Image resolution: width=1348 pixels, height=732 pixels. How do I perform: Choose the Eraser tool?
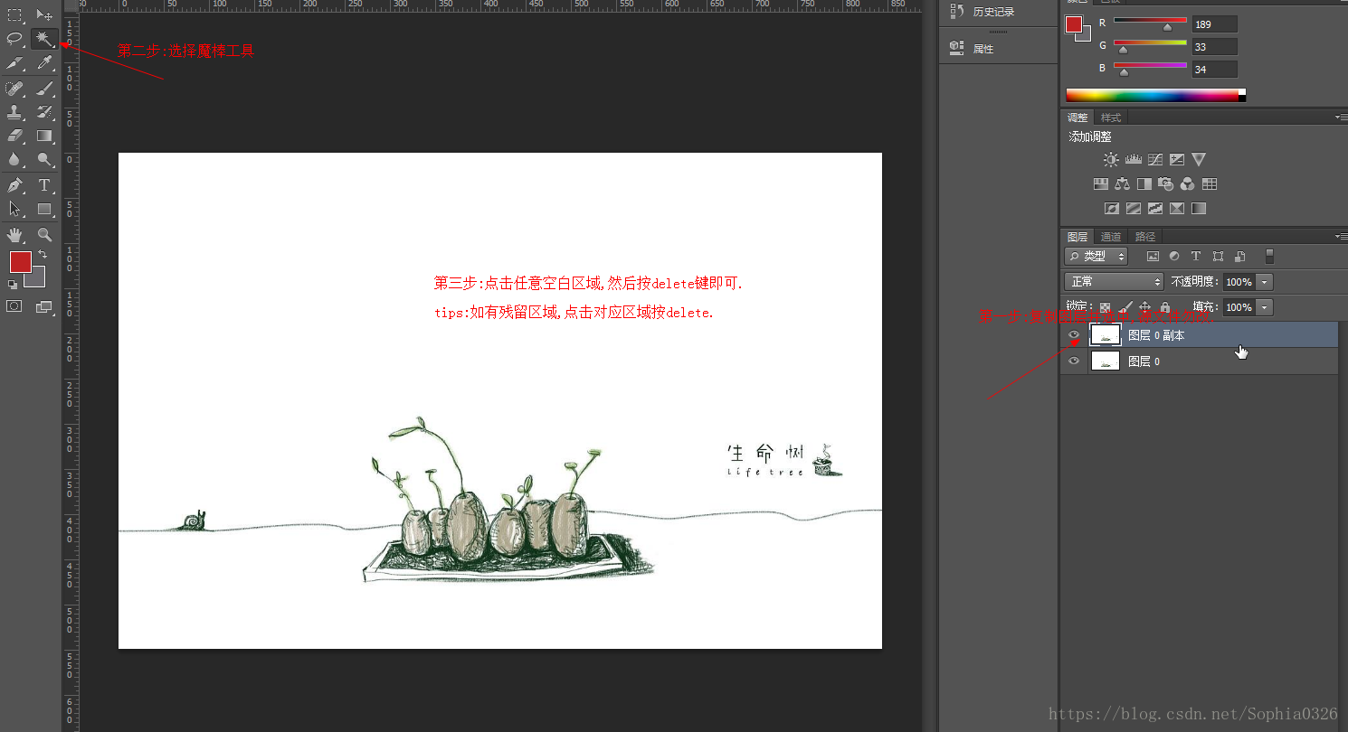[x=14, y=136]
